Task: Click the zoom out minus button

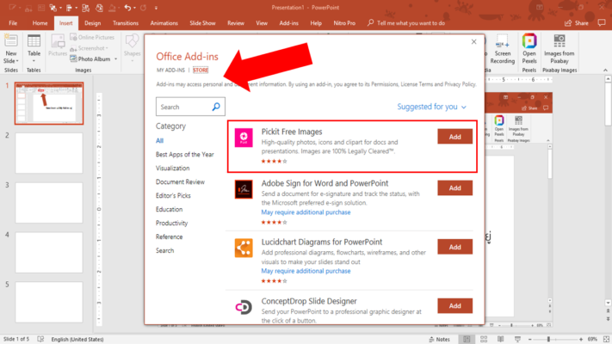Action: click(529, 340)
